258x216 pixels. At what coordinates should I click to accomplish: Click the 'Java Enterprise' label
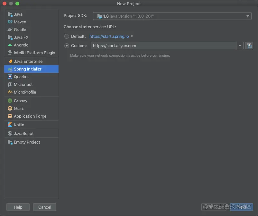click(28, 61)
